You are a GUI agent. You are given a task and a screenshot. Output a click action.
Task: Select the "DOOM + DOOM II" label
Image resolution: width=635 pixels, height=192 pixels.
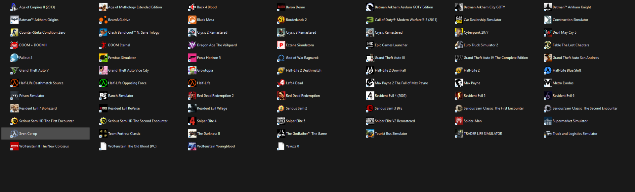coord(33,45)
